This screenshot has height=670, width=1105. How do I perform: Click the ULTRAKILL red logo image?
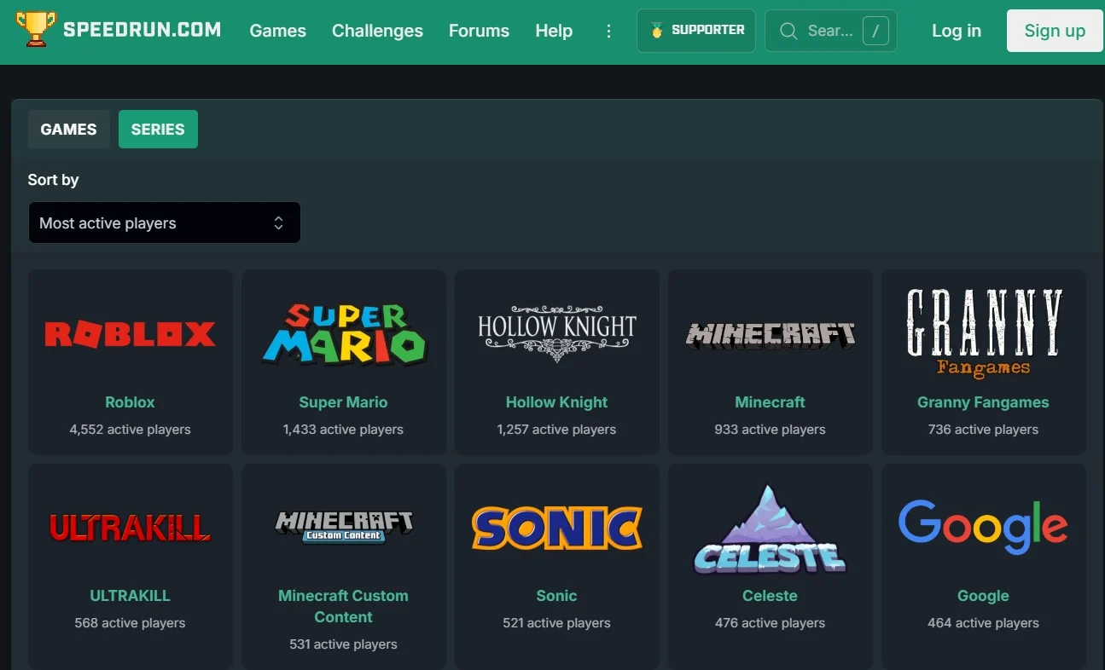pos(130,528)
